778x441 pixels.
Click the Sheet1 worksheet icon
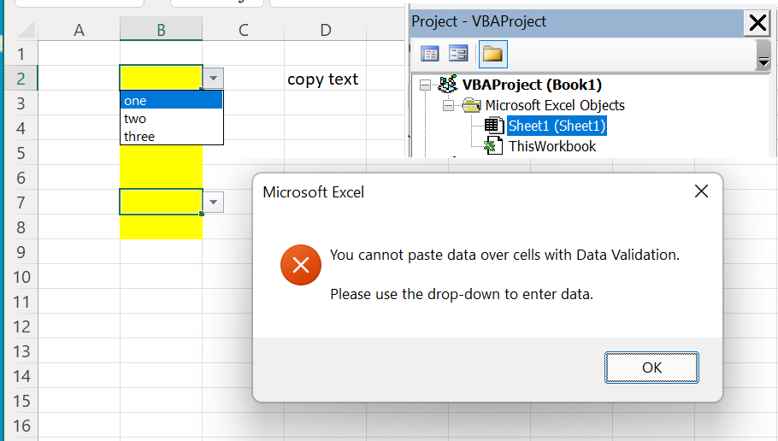point(493,126)
